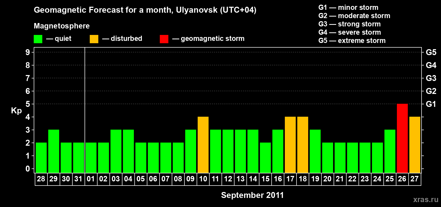Viewport: 441px width, 207px height.
Task: Click the date label 01
Action: click(x=91, y=179)
